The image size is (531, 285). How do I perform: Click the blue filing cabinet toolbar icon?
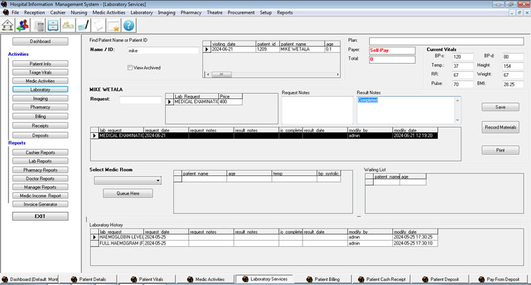[x=53, y=25]
